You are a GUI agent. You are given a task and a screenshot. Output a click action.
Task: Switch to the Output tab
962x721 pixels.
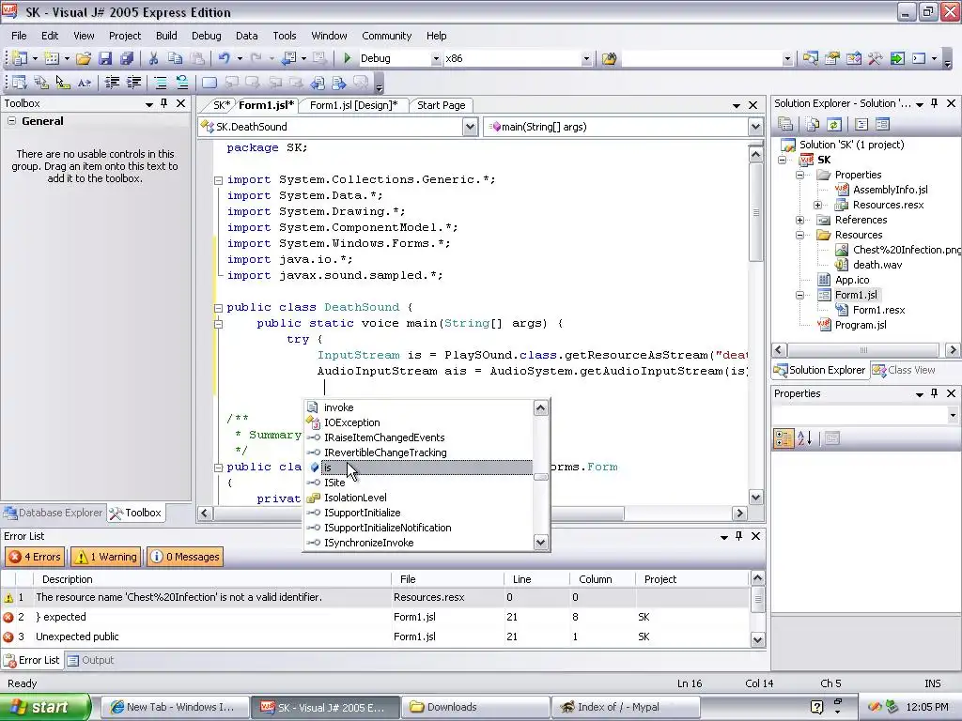[x=91, y=660]
